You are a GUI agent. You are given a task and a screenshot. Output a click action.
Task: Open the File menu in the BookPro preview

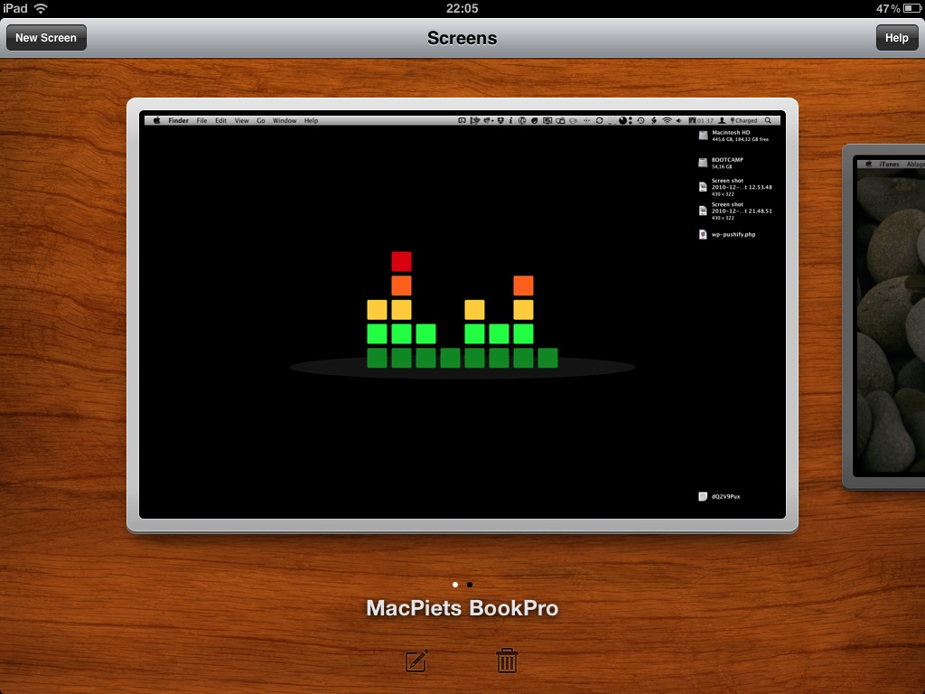click(x=201, y=120)
